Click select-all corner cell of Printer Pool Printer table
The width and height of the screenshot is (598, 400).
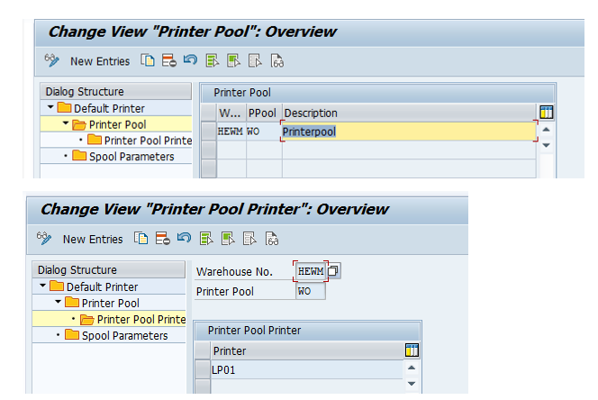click(x=203, y=350)
